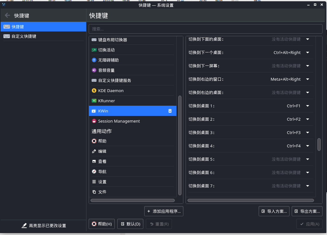Select the KRunner icon in the list
Viewport: 327px width, 235px height.
pos(93,101)
